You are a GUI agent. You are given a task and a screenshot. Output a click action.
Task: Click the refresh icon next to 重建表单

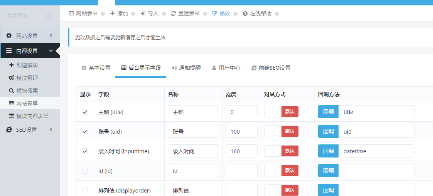[x=174, y=13]
